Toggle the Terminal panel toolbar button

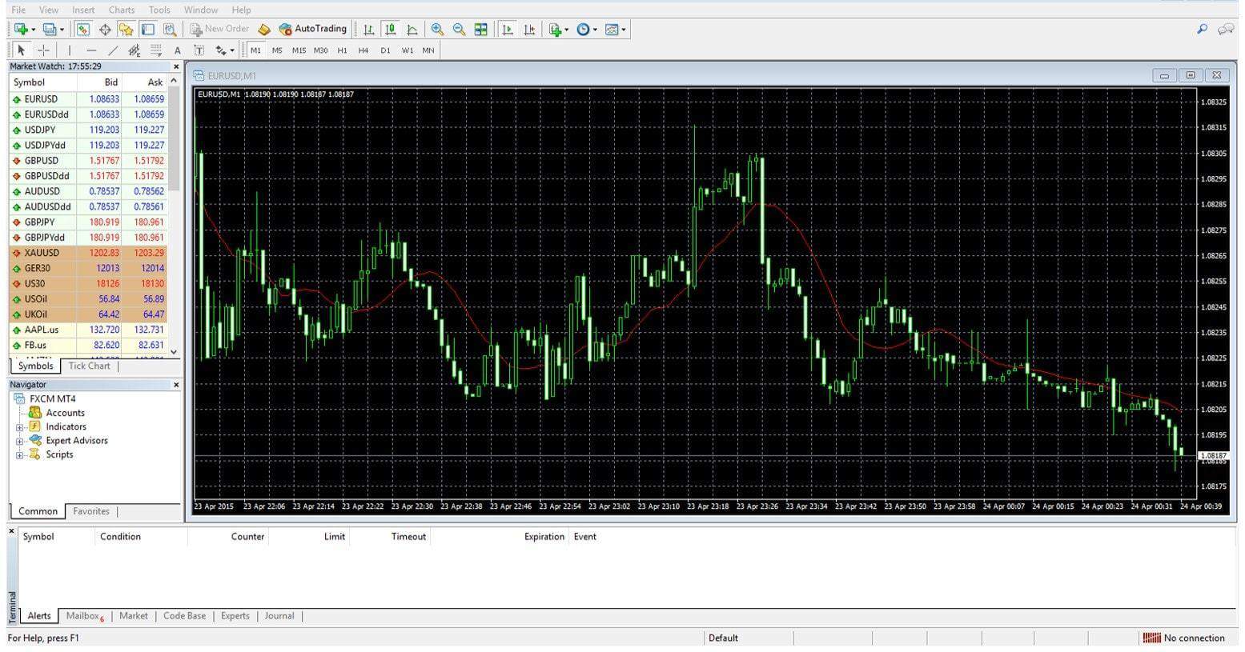click(x=147, y=29)
